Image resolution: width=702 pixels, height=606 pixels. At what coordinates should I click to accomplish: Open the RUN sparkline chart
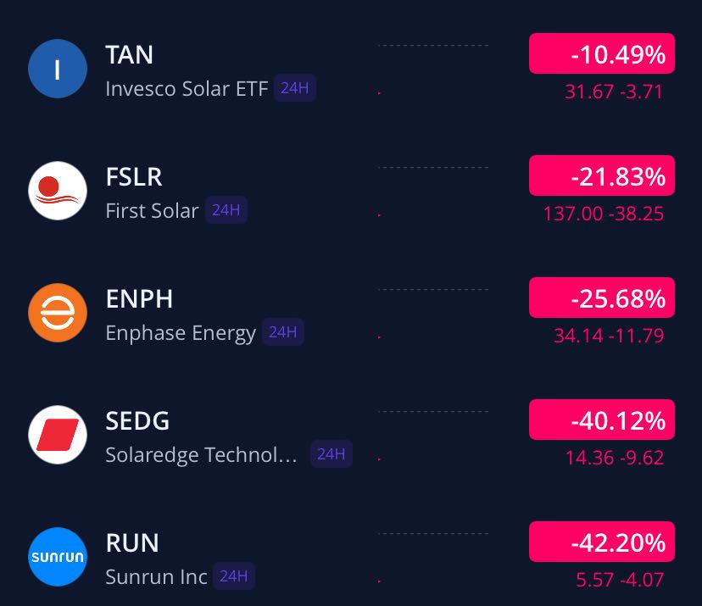click(x=432, y=557)
